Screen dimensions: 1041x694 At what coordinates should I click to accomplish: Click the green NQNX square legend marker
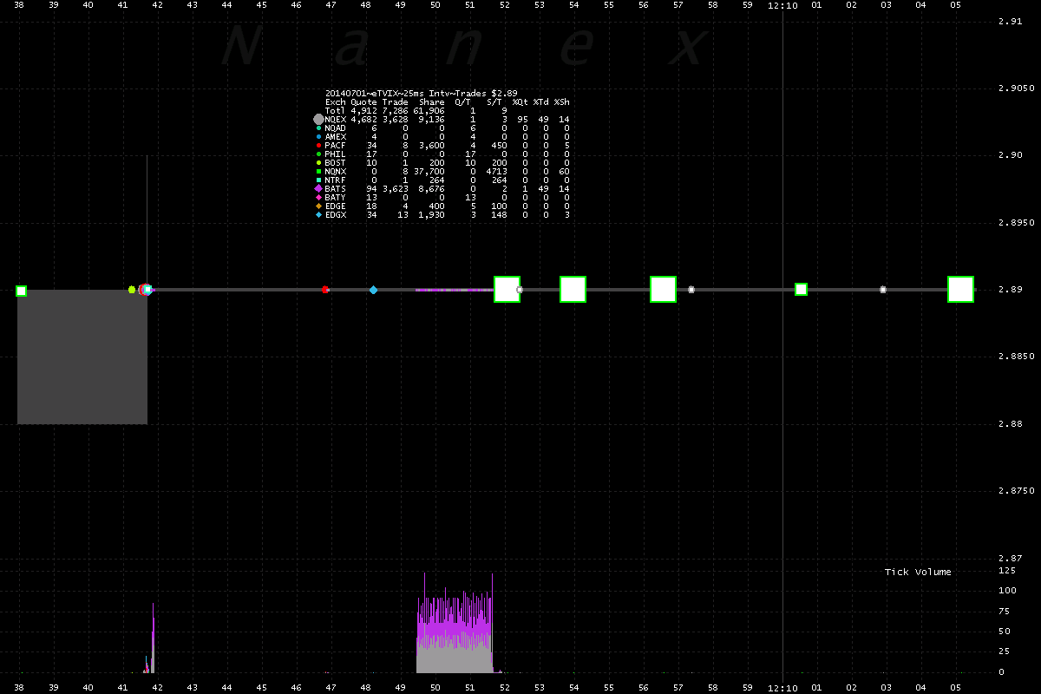coord(319,171)
